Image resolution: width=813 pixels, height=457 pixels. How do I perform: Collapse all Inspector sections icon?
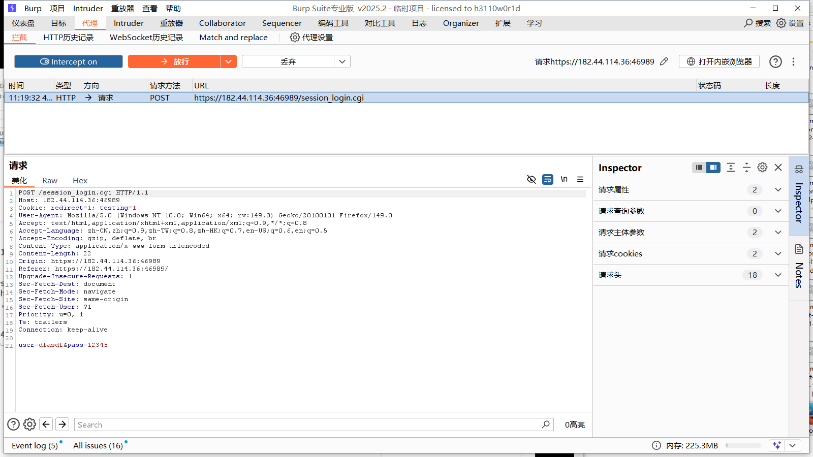(746, 167)
